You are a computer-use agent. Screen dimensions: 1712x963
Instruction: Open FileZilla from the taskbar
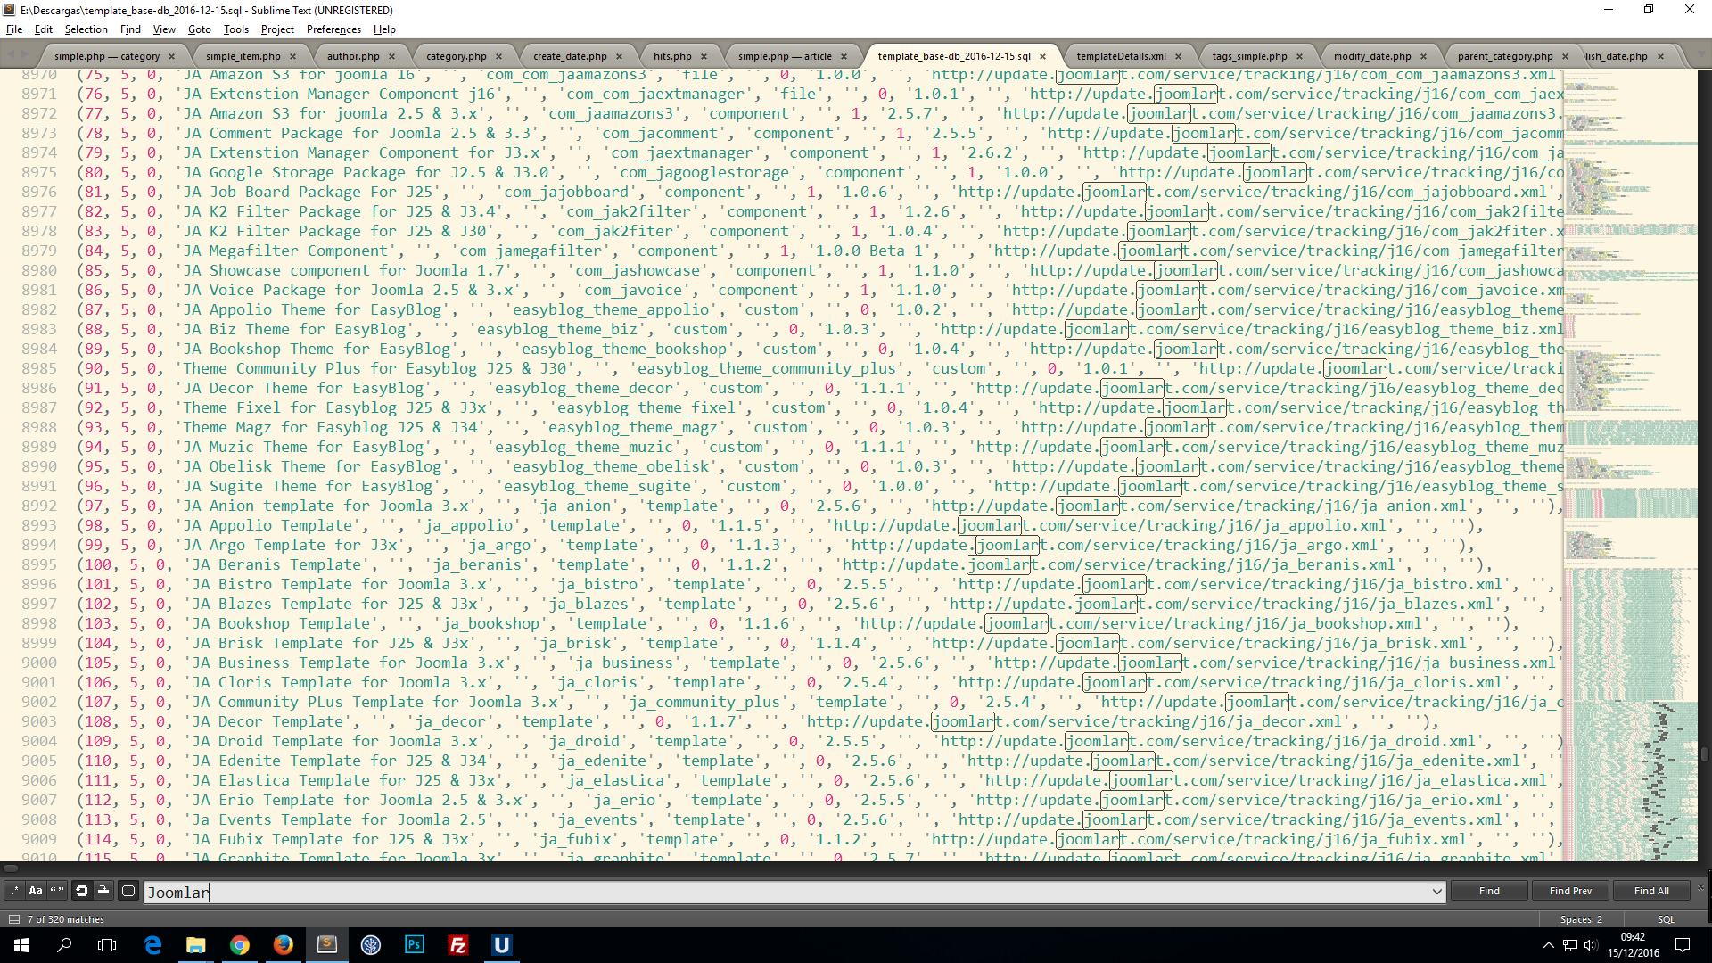(458, 944)
